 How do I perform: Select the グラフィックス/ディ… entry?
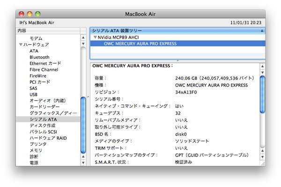point(53,113)
